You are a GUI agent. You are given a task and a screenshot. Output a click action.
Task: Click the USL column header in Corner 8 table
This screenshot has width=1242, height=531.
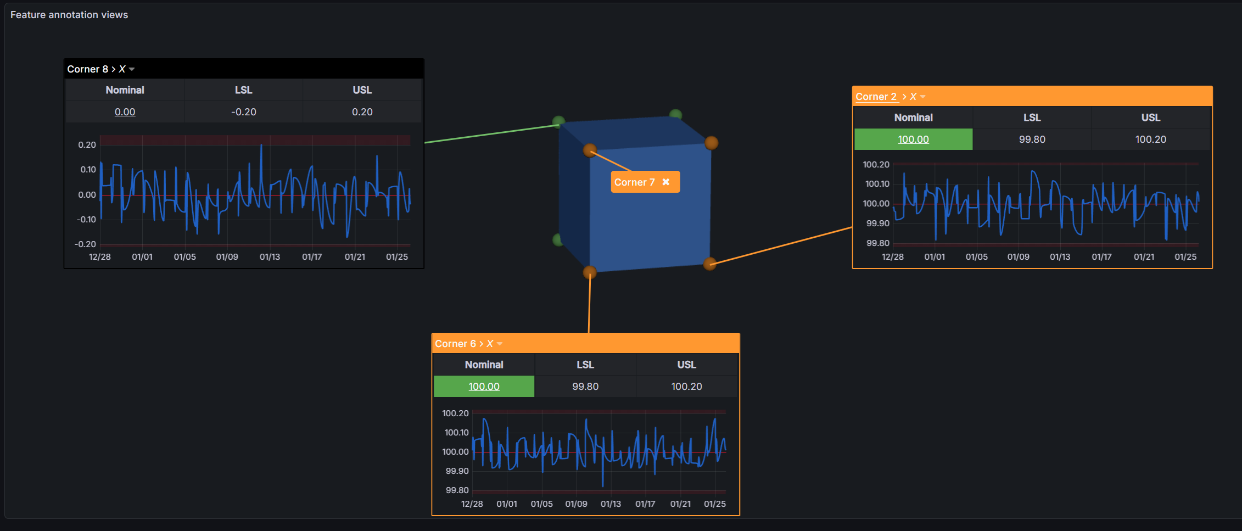coord(362,90)
